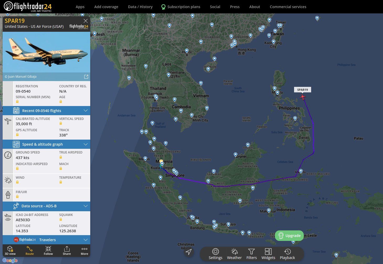Select the SPAR19 aircraft on the map

303,97
